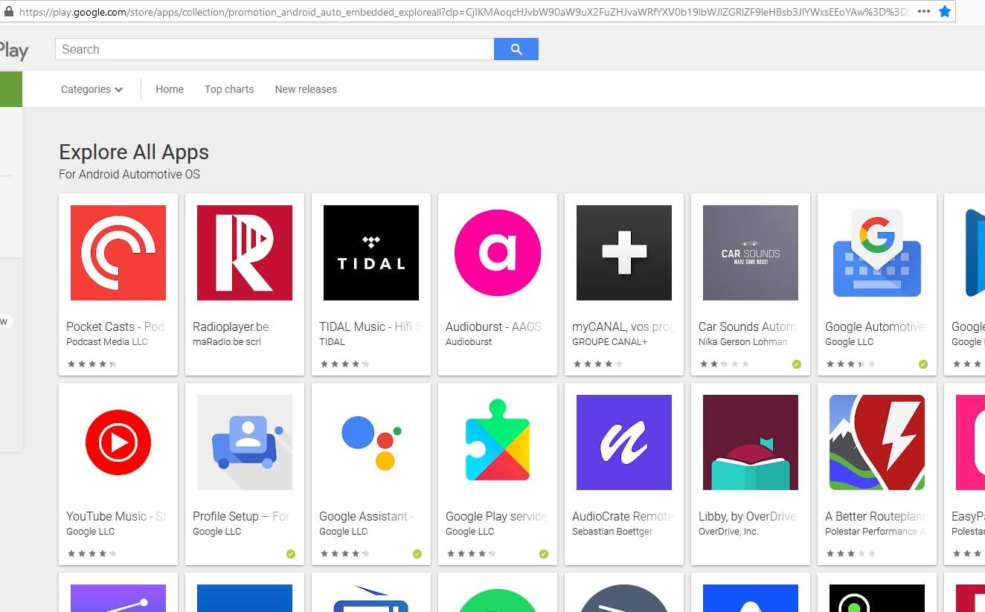Click the YouTube Music title text
This screenshot has width=985, height=612.
115,516
